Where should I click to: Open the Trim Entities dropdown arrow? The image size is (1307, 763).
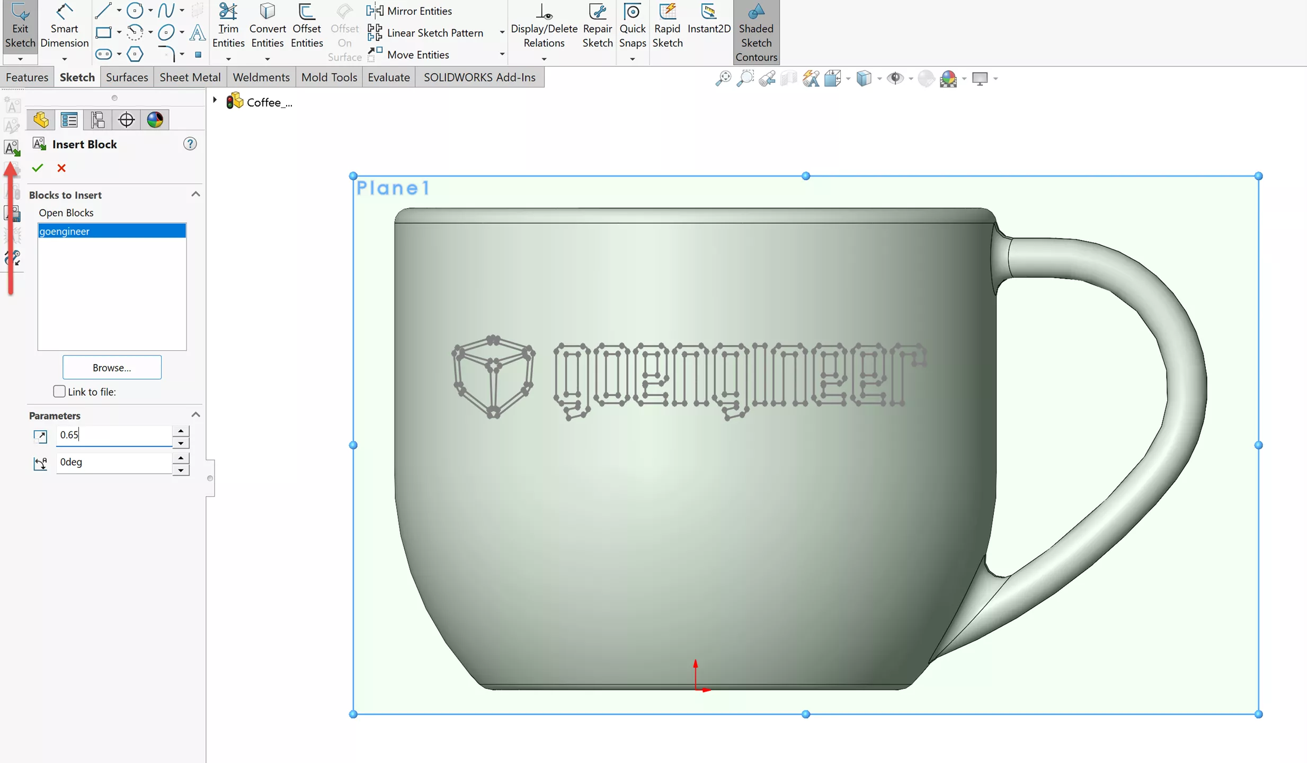(228, 58)
